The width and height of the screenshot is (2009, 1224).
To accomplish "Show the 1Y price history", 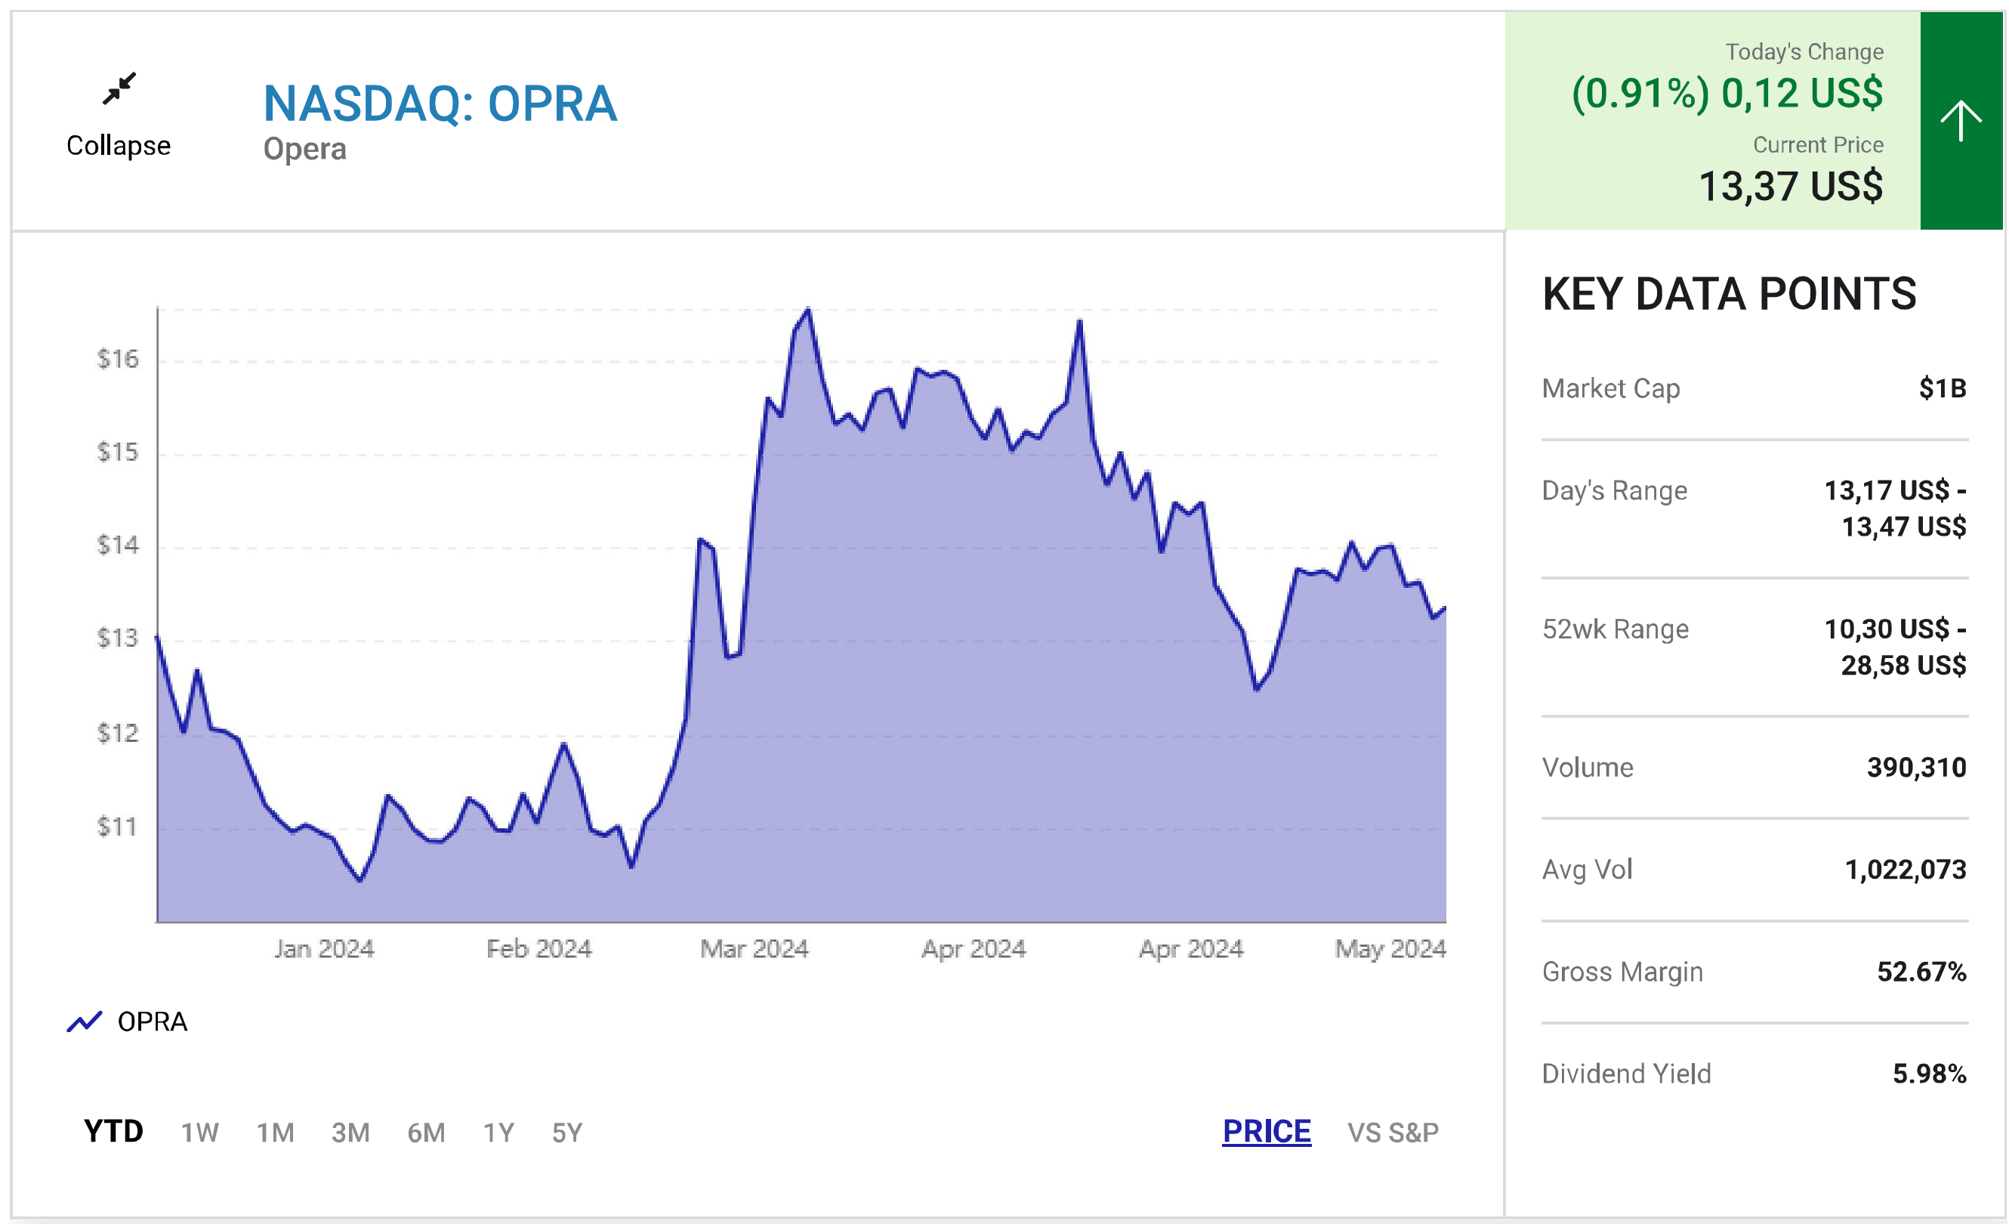I will coord(498,1133).
